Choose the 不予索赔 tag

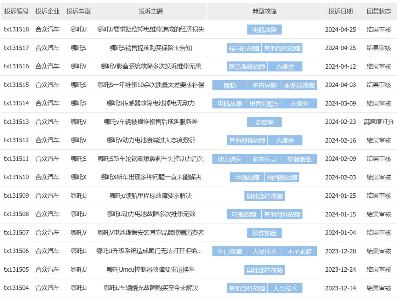click(299, 251)
